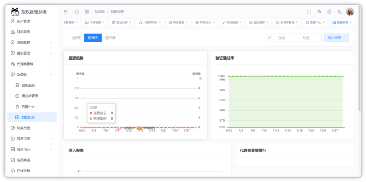Select 数据报表 in the sidebar
This screenshot has height=182, width=366.
[32, 117]
